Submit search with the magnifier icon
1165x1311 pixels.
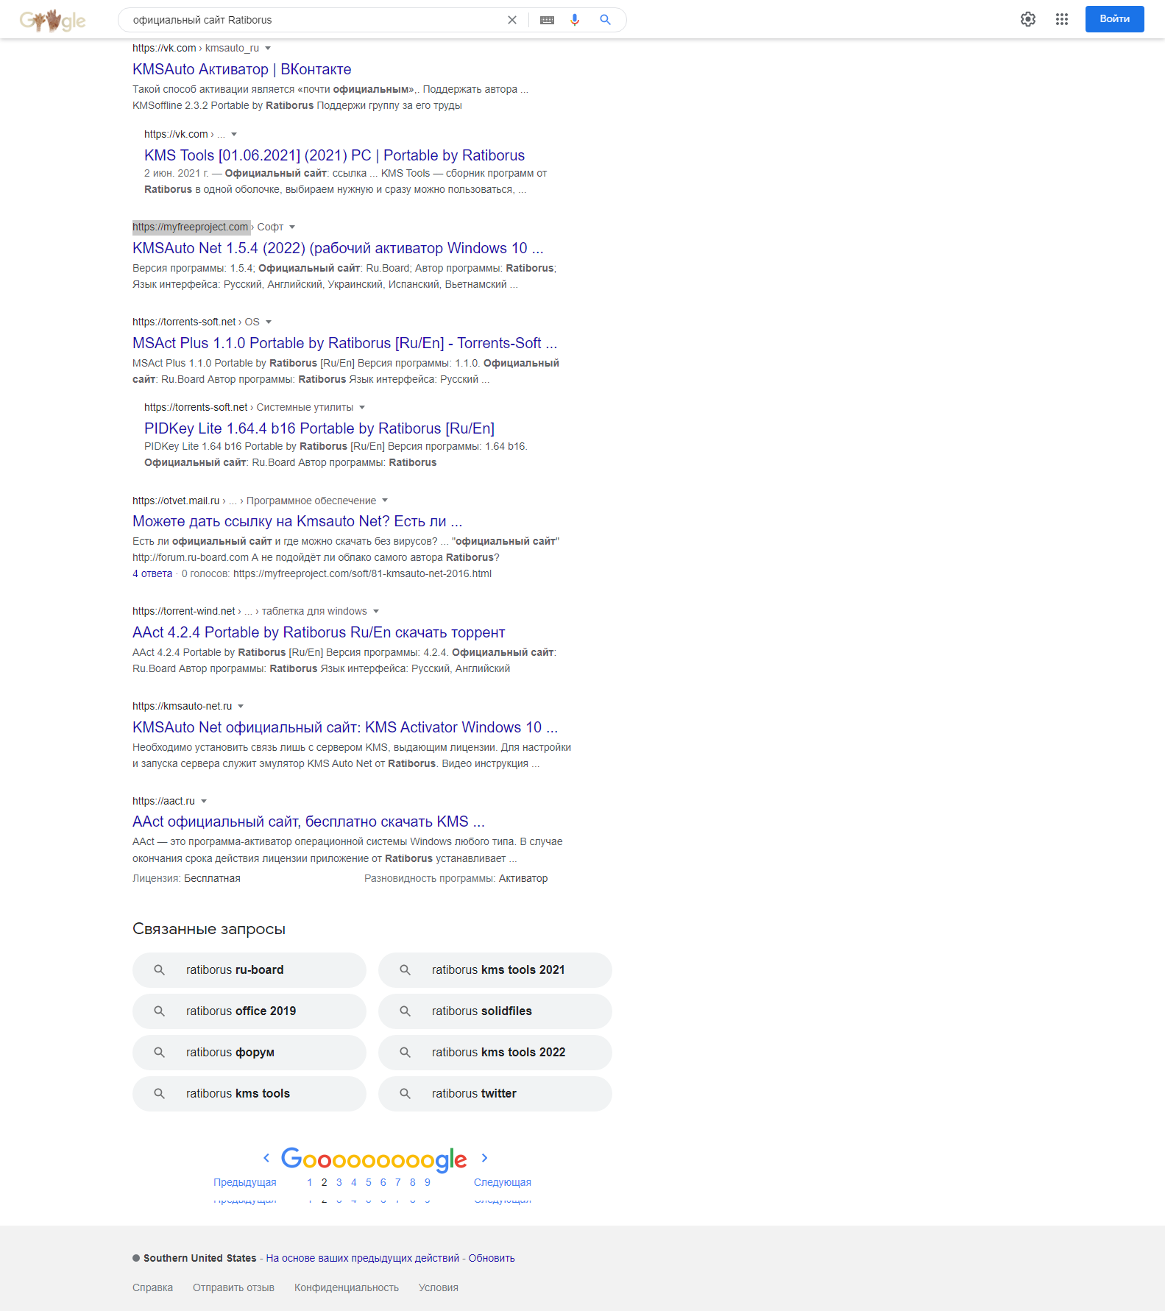[x=605, y=20]
